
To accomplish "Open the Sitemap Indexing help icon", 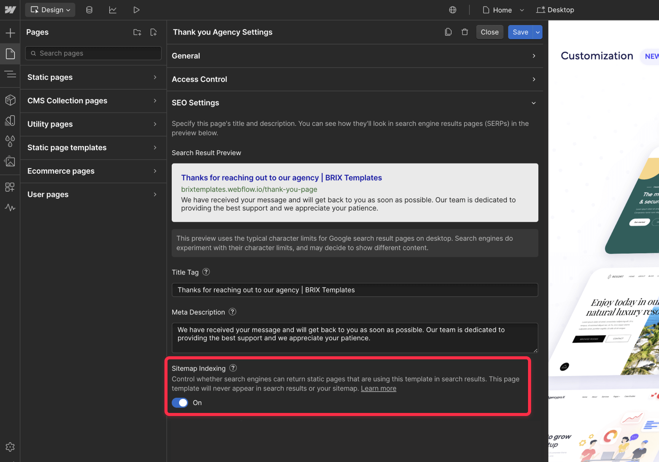I will pos(233,368).
